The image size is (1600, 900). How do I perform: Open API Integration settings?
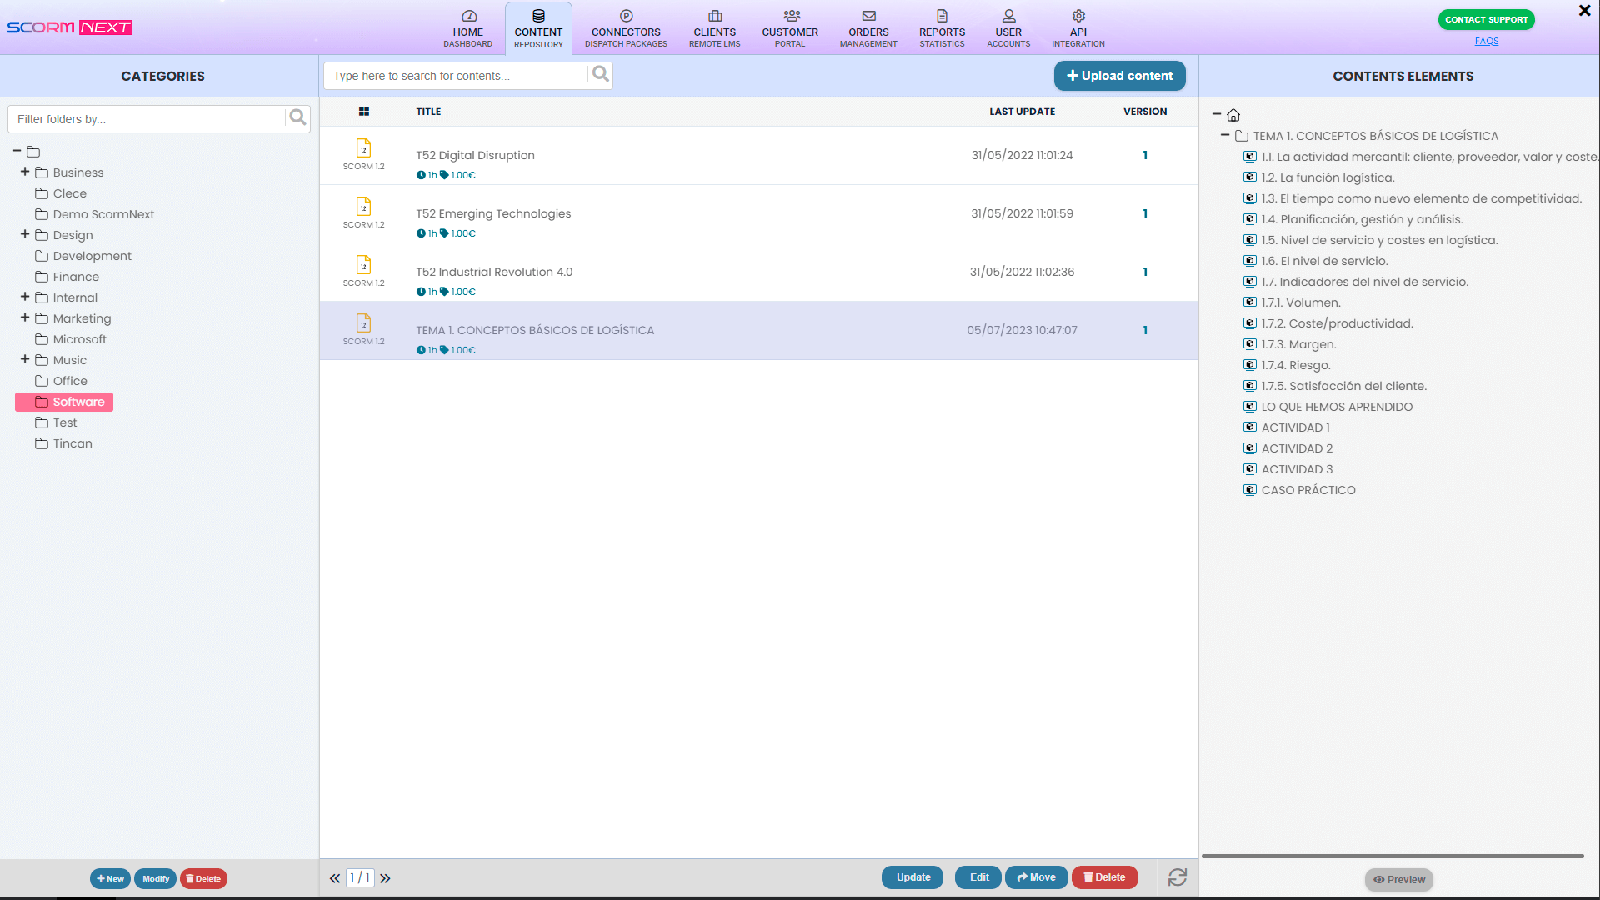pyautogui.click(x=1077, y=27)
